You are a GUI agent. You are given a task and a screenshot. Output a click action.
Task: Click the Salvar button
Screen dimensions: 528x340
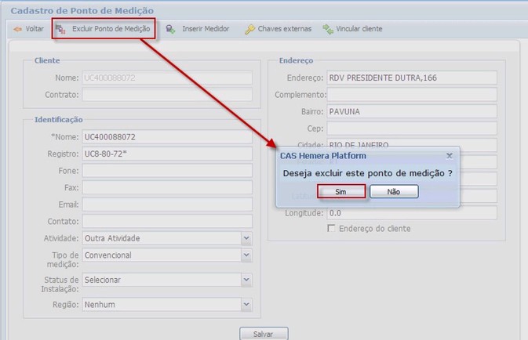264,334
